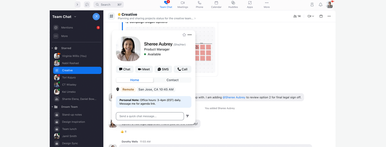Open the Shante Elena group chat
The image size is (386, 147).
click(x=77, y=99)
